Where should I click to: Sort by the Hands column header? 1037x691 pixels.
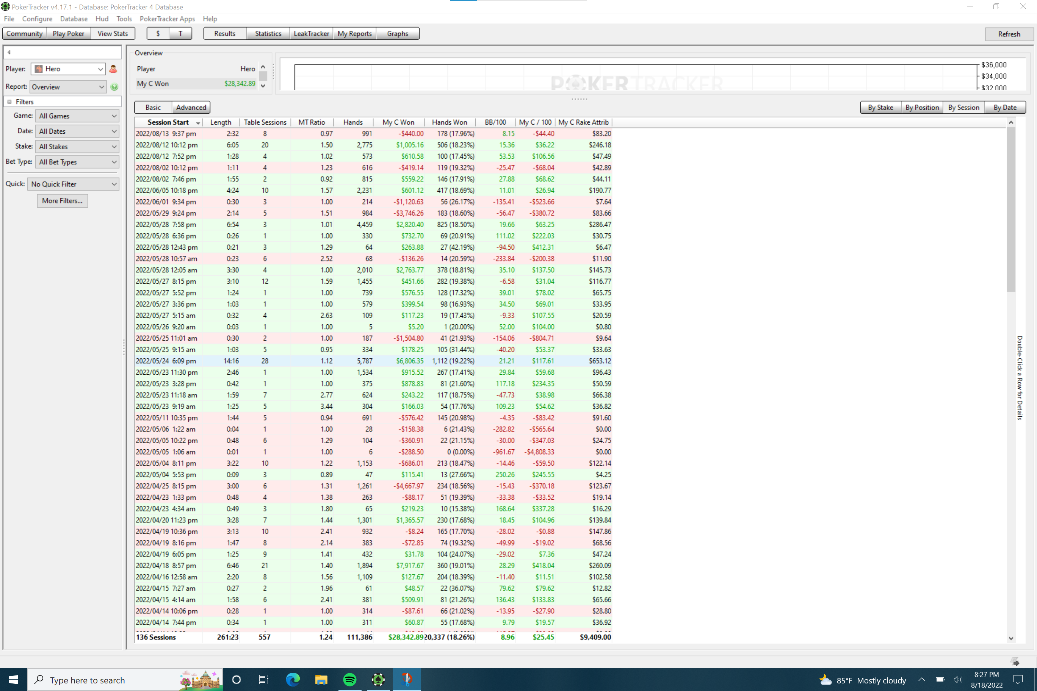[x=353, y=122]
